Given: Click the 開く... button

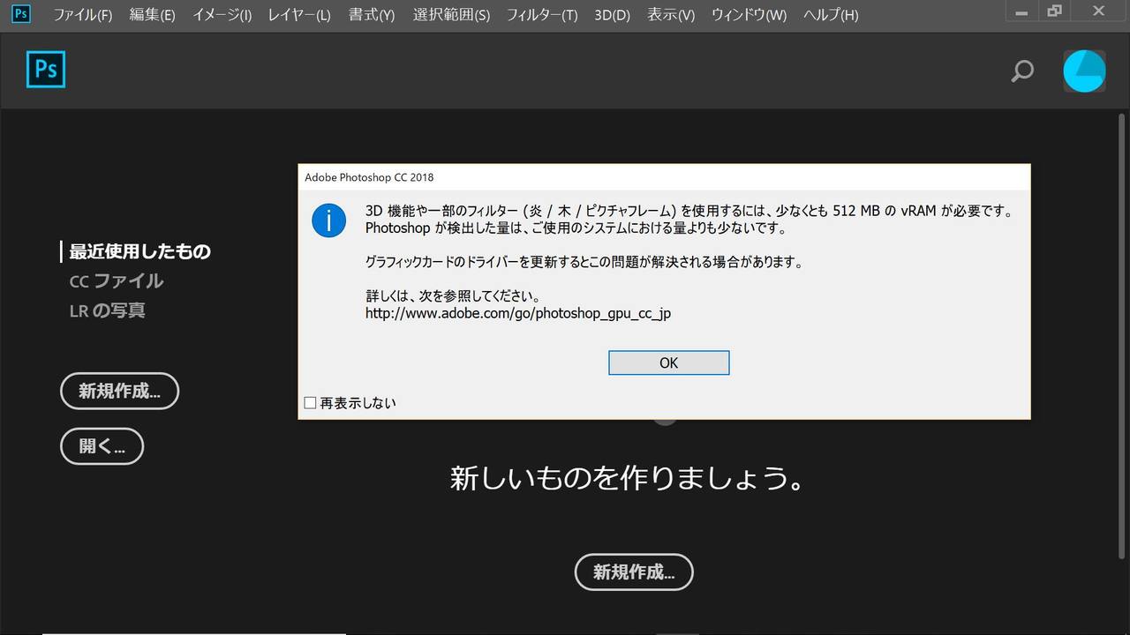Looking at the screenshot, I should click(x=102, y=446).
